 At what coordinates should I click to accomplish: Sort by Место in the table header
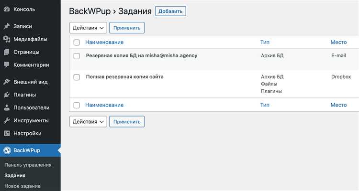[x=338, y=42]
